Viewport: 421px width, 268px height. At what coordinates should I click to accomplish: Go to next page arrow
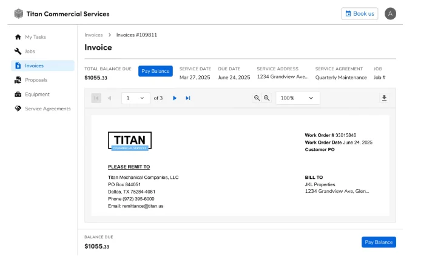tap(175, 98)
